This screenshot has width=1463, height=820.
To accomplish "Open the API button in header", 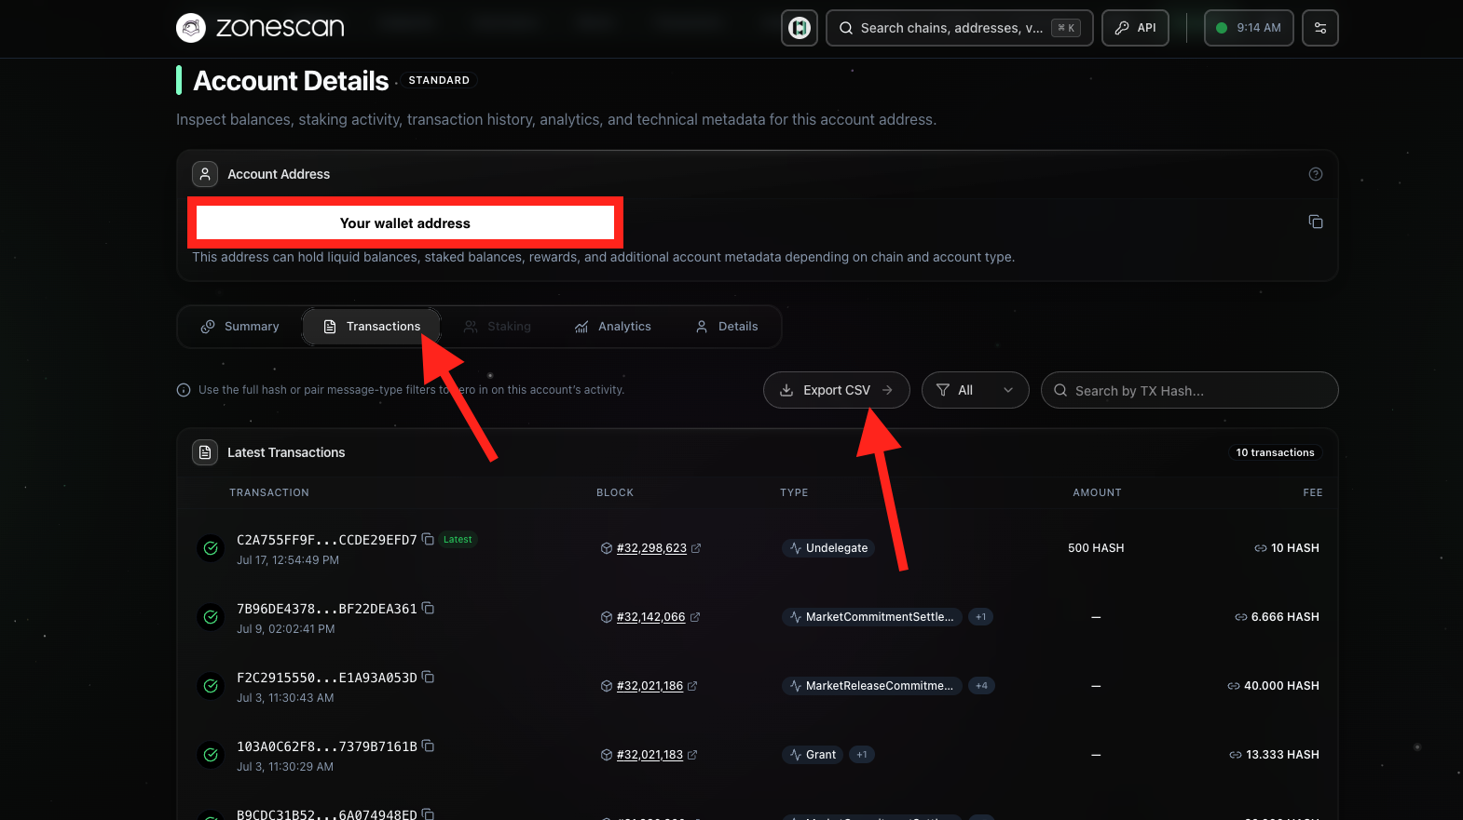I will coord(1135,28).
